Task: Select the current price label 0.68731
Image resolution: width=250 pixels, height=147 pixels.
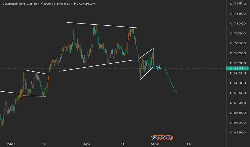Action: pos(237,68)
